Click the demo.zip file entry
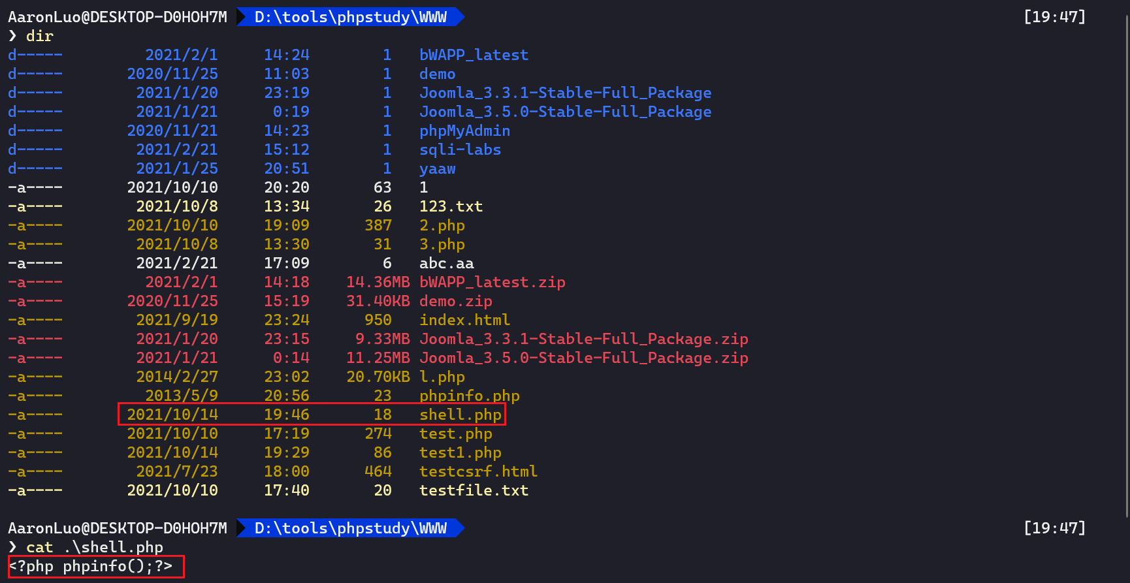The height and width of the screenshot is (583, 1130). (455, 301)
